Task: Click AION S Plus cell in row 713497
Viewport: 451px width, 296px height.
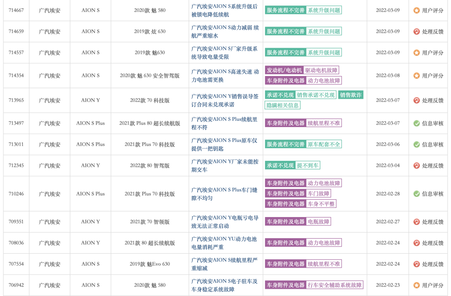Action: click(90, 123)
